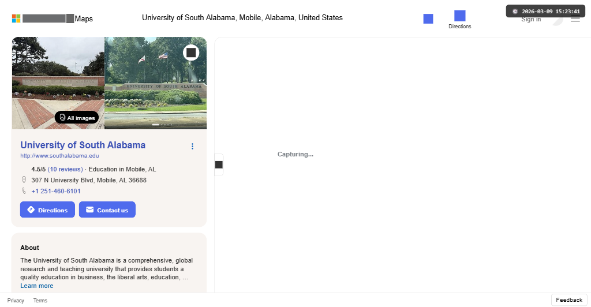Viewport: 591px width, 307px height.
Task: Open the All images gallery
Action: (x=77, y=118)
